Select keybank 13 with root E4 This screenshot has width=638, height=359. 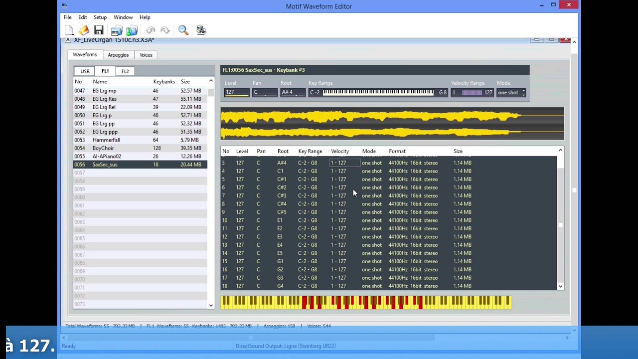[389, 245]
